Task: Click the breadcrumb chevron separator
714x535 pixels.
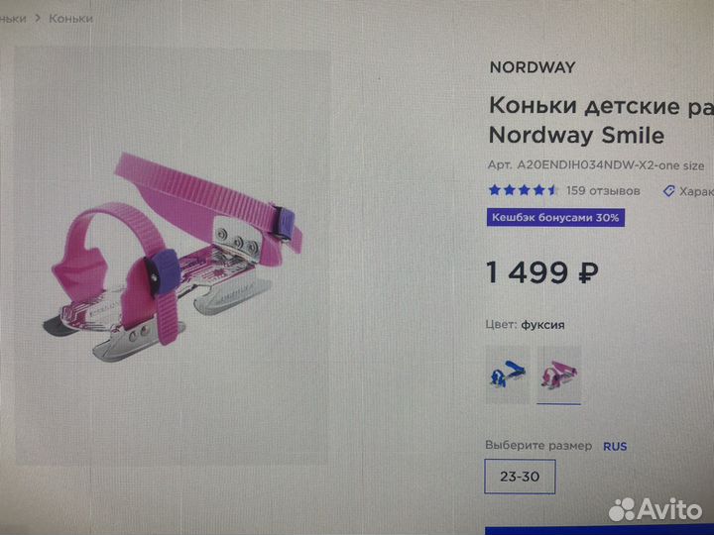Action: [x=38, y=19]
